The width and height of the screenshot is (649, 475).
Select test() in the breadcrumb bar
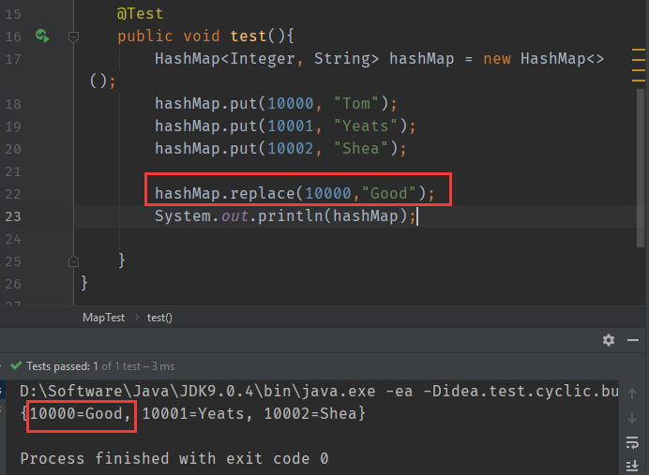[x=159, y=318]
